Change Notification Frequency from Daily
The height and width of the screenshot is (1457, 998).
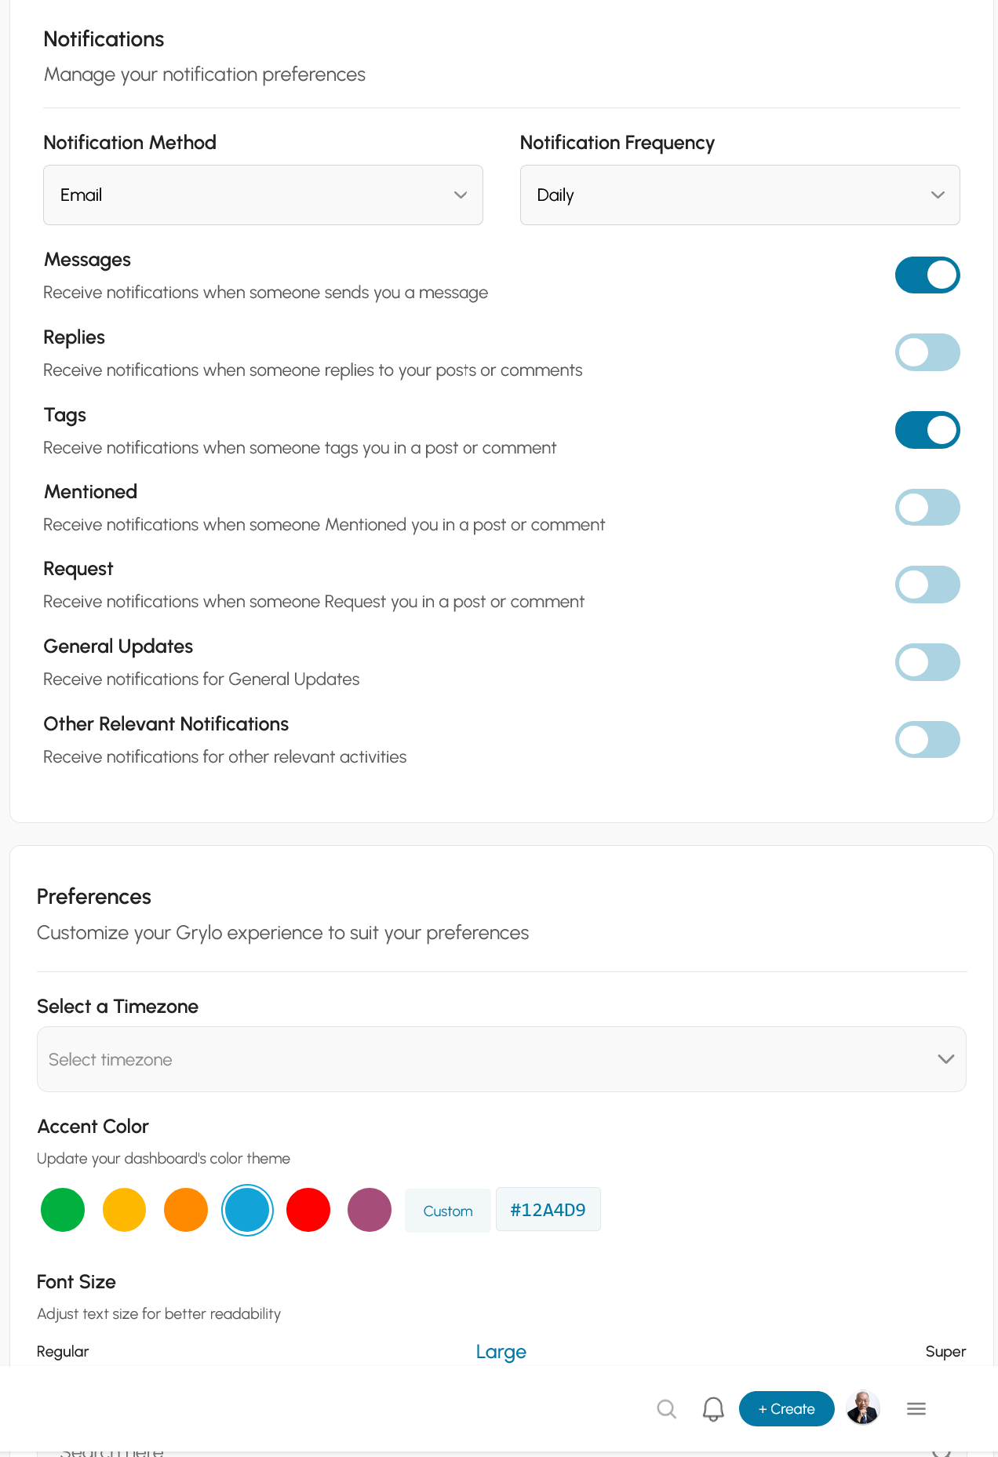pyautogui.click(x=740, y=195)
